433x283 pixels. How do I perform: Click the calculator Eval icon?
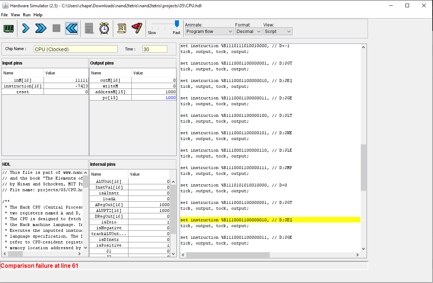click(x=89, y=28)
